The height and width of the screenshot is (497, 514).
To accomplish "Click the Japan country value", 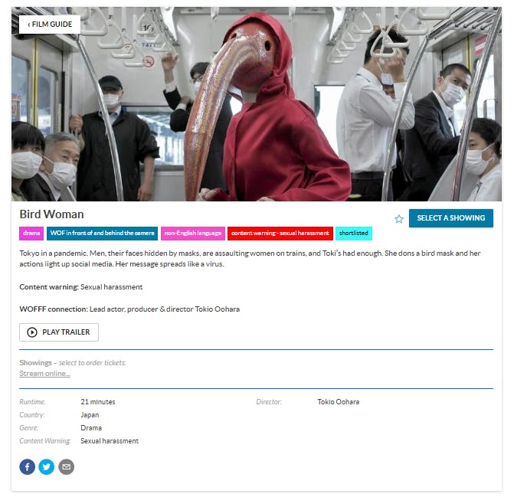I will tap(90, 415).
